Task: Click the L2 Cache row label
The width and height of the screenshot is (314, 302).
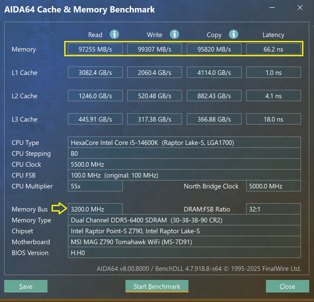Action: tap(24, 96)
